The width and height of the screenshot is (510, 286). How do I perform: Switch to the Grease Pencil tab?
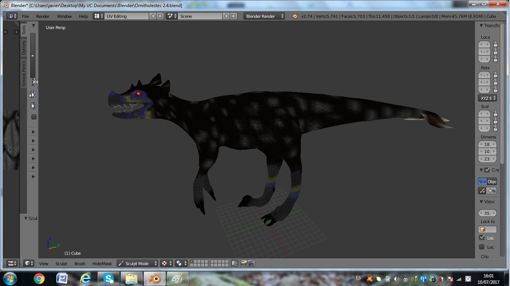pos(23,74)
